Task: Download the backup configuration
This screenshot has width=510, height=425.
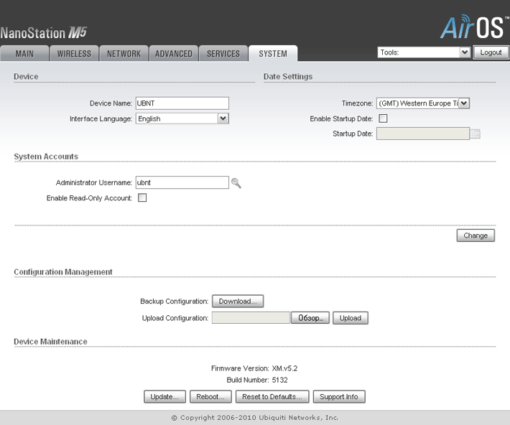Action: [238, 301]
